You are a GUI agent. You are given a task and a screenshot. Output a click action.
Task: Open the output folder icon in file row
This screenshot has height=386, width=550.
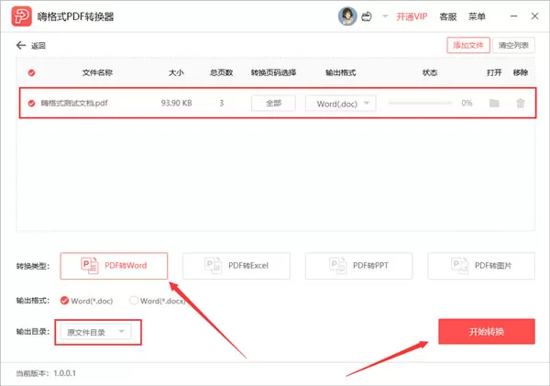(494, 104)
